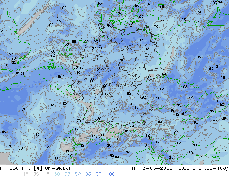Select the 60 value in the bottom legend

57,174
